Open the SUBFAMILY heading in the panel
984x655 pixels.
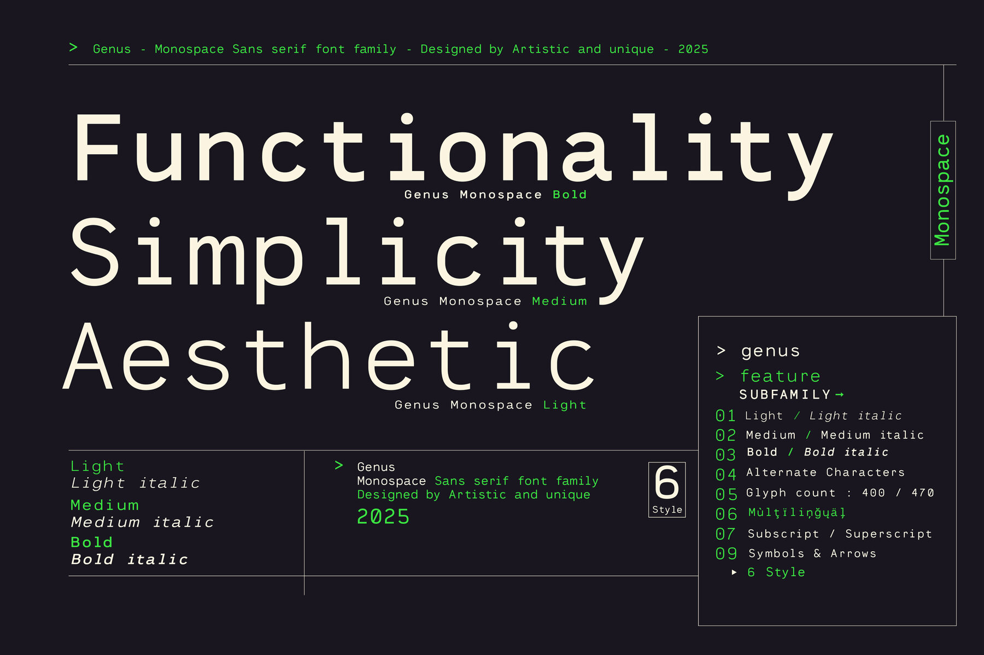click(x=785, y=394)
